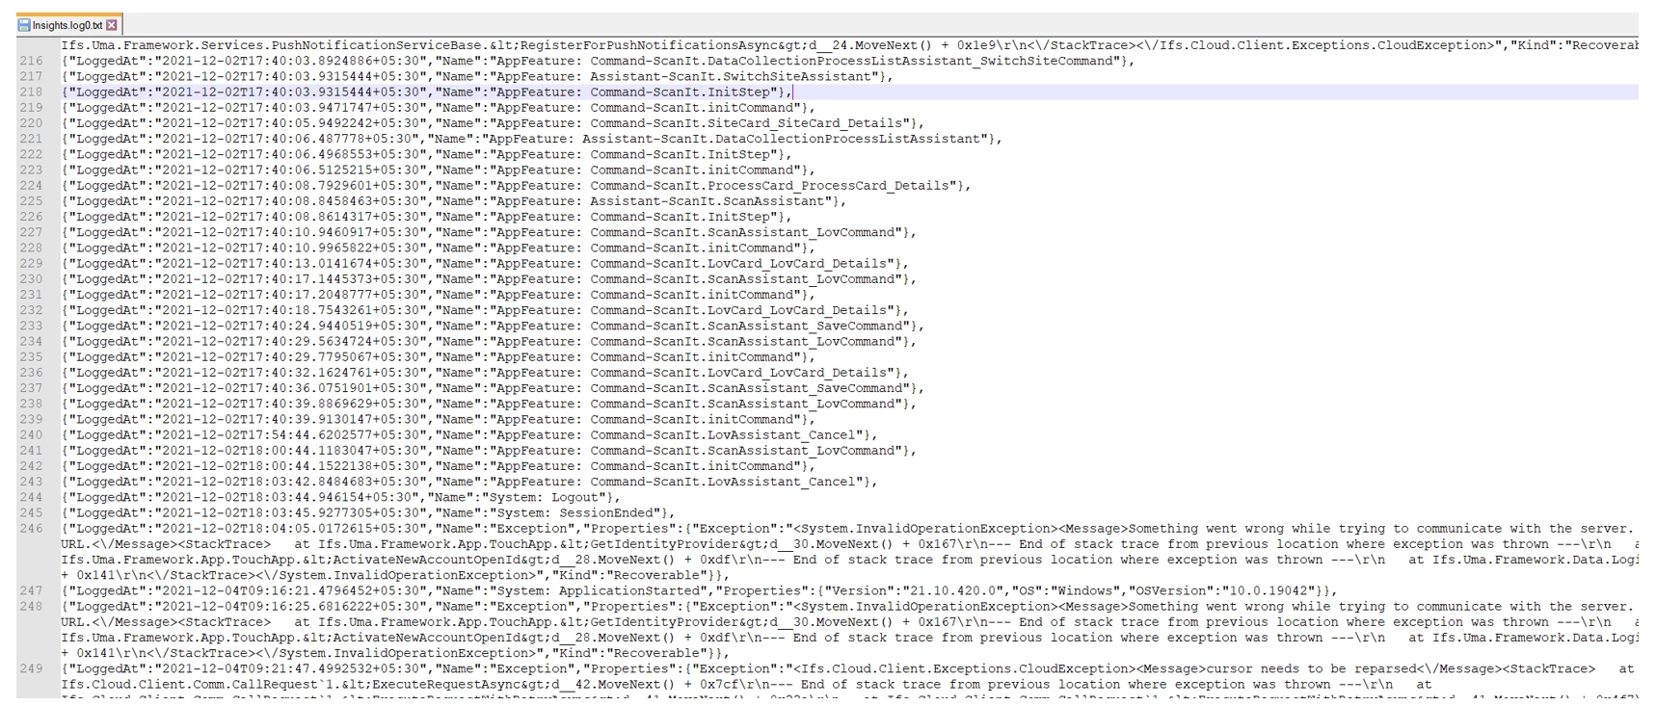Click line number 218 in the margin
This screenshot has height=706, width=1656.
[31, 92]
